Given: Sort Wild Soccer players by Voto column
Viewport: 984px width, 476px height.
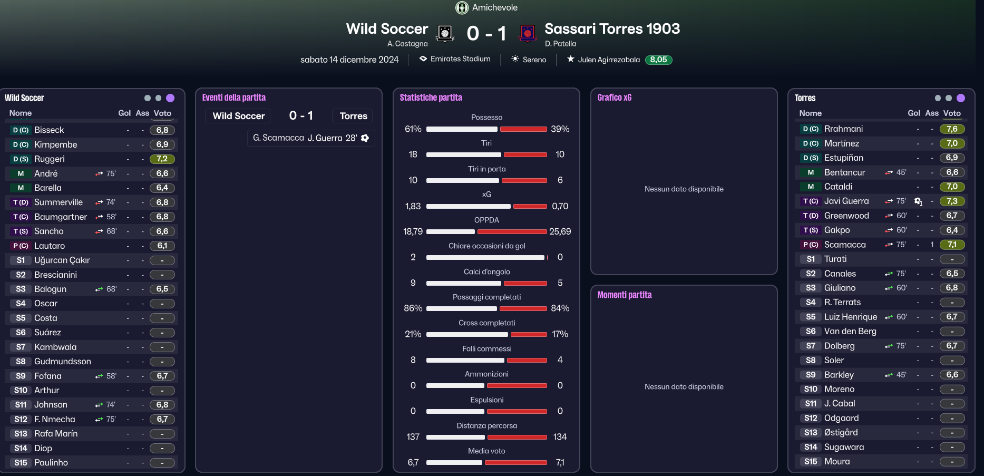Looking at the screenshot, I should [x=162, y=113].
